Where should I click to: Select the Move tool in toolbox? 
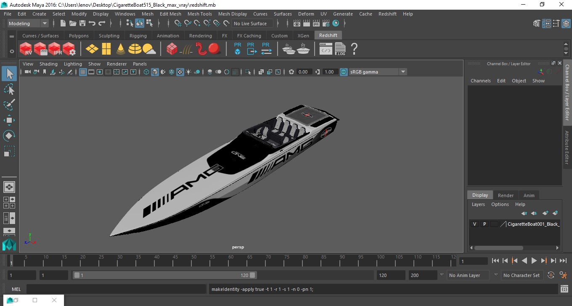coord(9,120)
